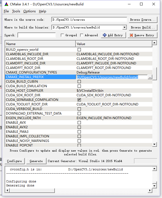Click EIGEN_INCLUDE_PATH-NOTFOUND value
Viewport: 162px width, 198px height.
pyautogui.click(x=104, y=118)
